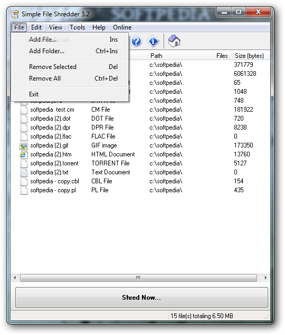
Task: Click the TORRENT File type cell
Action: click(110, 164)
